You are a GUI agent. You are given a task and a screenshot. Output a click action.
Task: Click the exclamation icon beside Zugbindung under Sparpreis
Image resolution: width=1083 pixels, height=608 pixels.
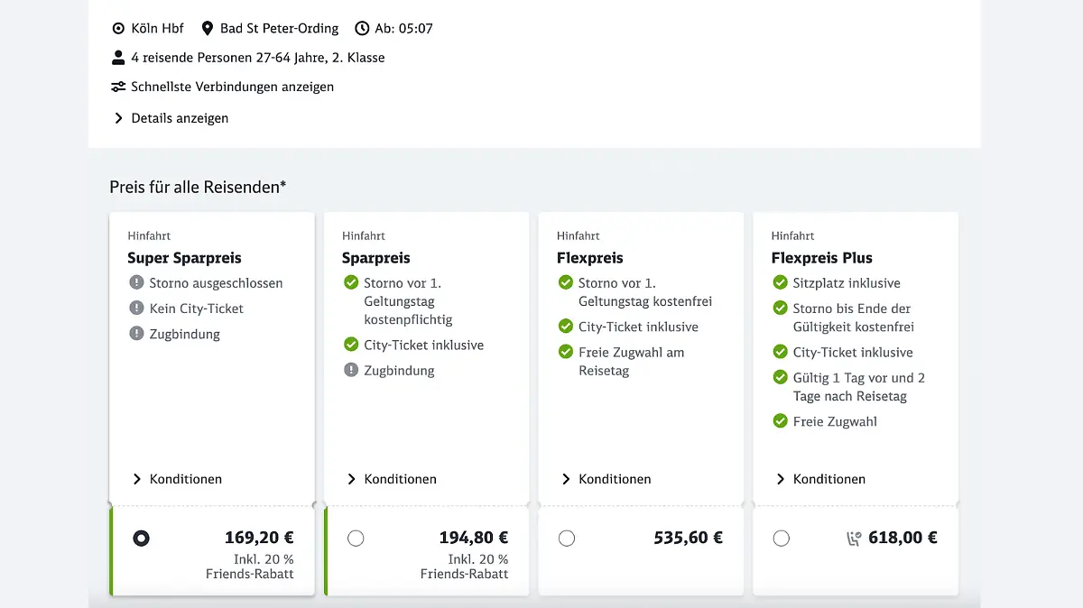point(350,371)
